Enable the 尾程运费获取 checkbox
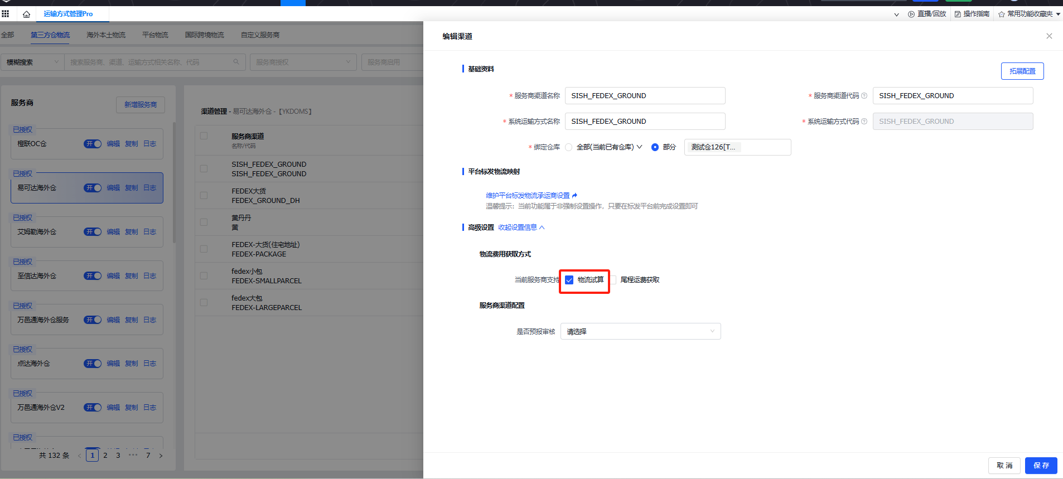The width and height of the screenshot is (1063, 479). 613,280
